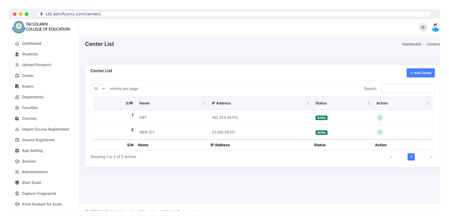Open the entries per page dropdown
Screen dimensions: 449x220
click(98, 89)
